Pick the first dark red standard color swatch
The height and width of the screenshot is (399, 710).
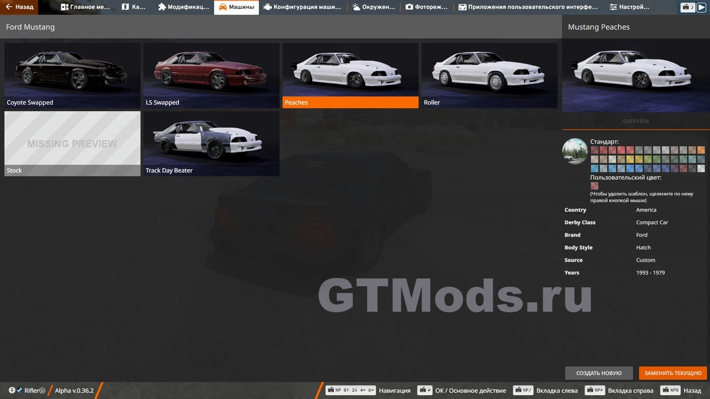[x=595, y=150]
